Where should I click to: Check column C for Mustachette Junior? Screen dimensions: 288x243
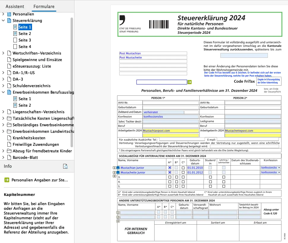click(183, 172)
